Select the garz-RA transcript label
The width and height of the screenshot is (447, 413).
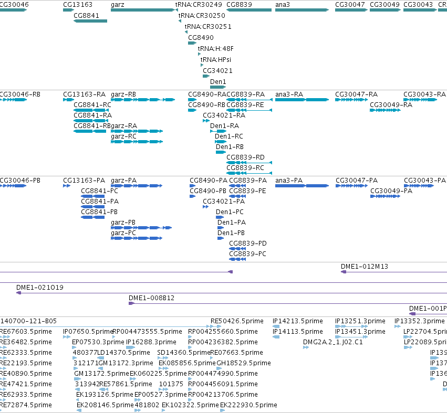pyautogui.click(x=124, y=126)
